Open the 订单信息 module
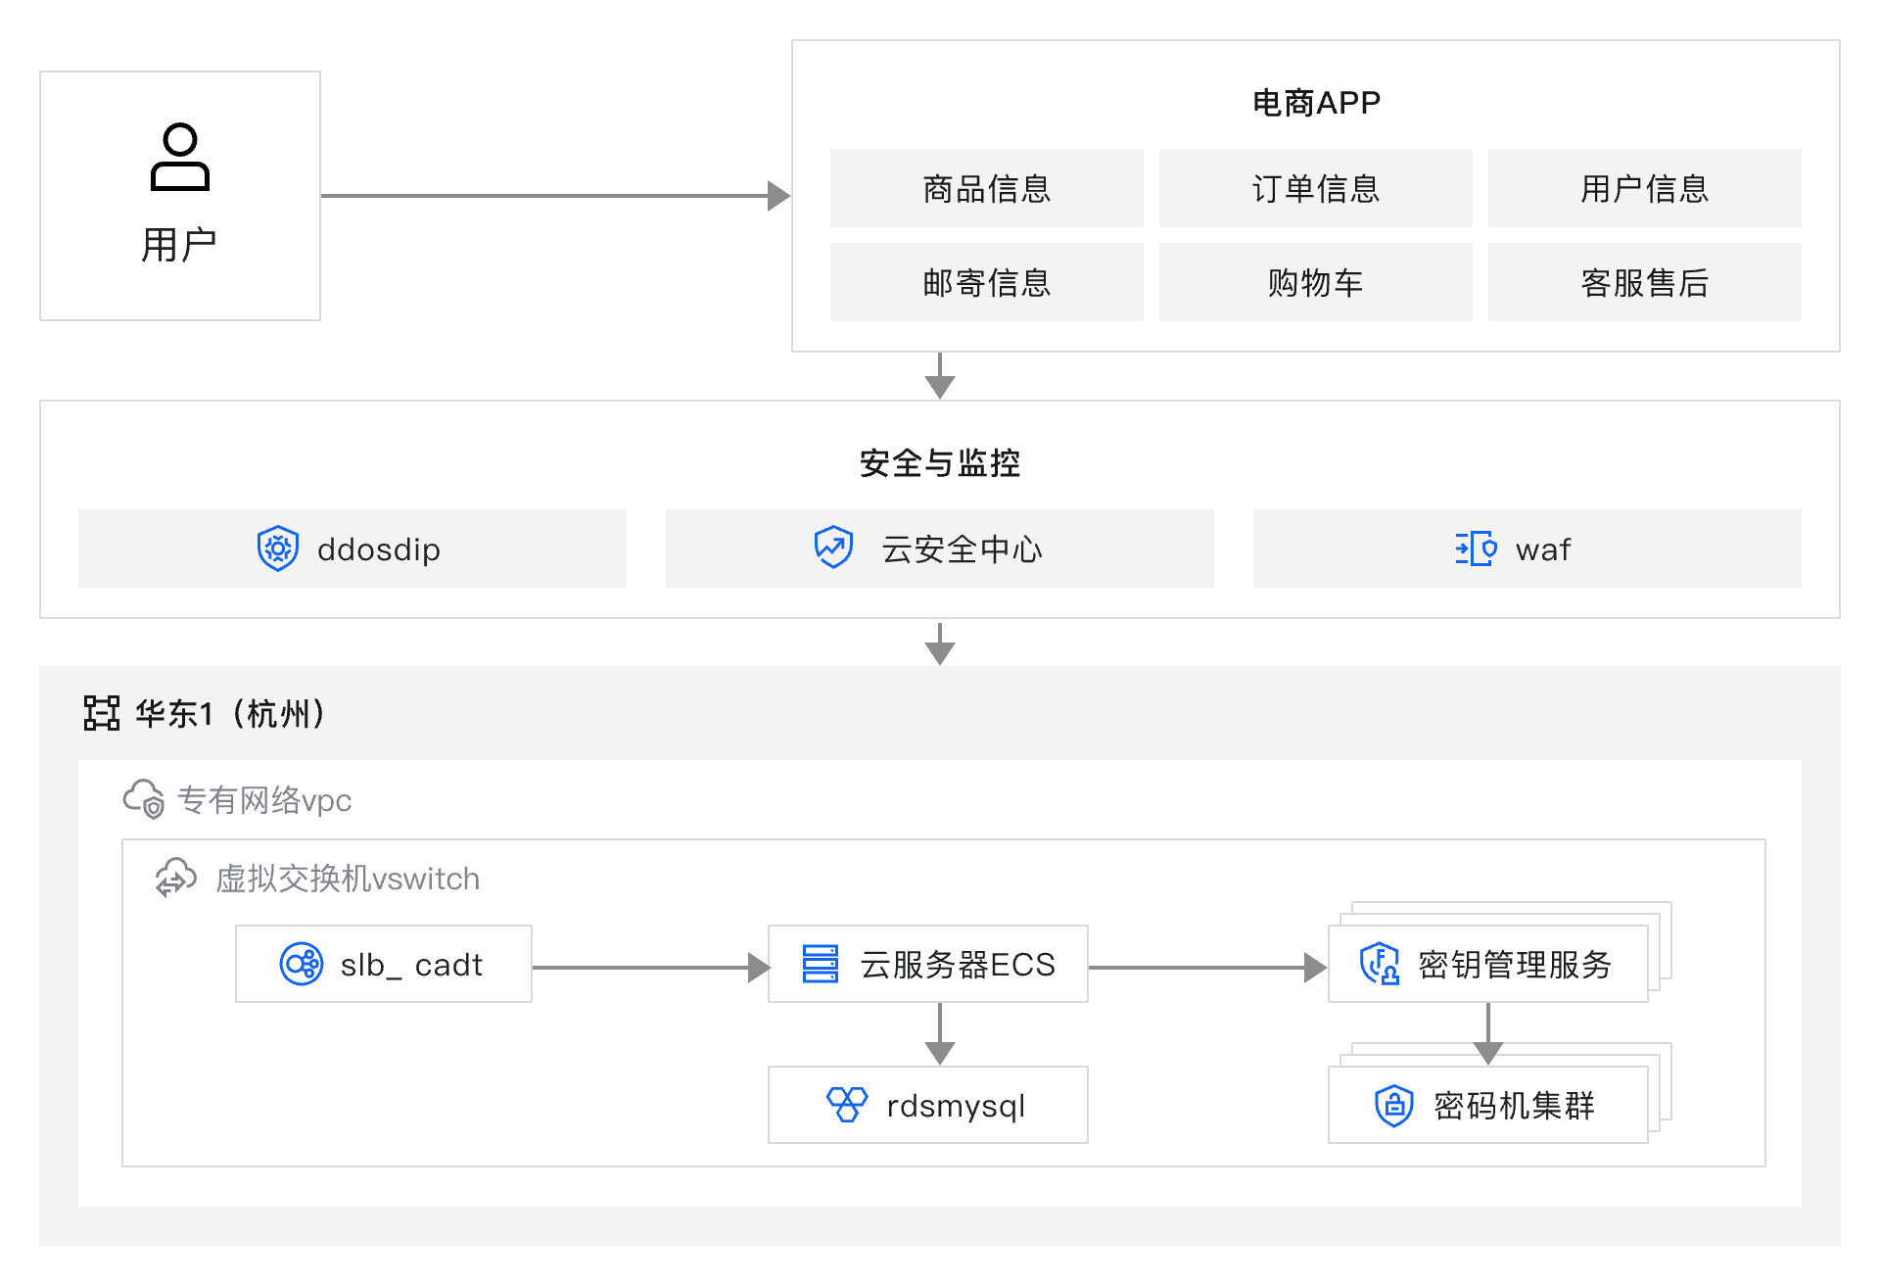This screenshot has width=1880, height=1285. click(x=1315, y=189)
